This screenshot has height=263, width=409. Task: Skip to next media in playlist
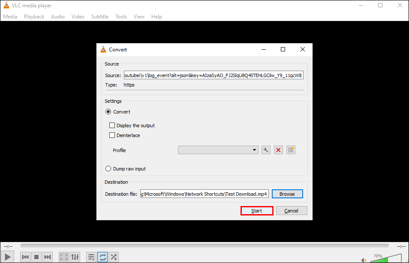tap(48, 257)
